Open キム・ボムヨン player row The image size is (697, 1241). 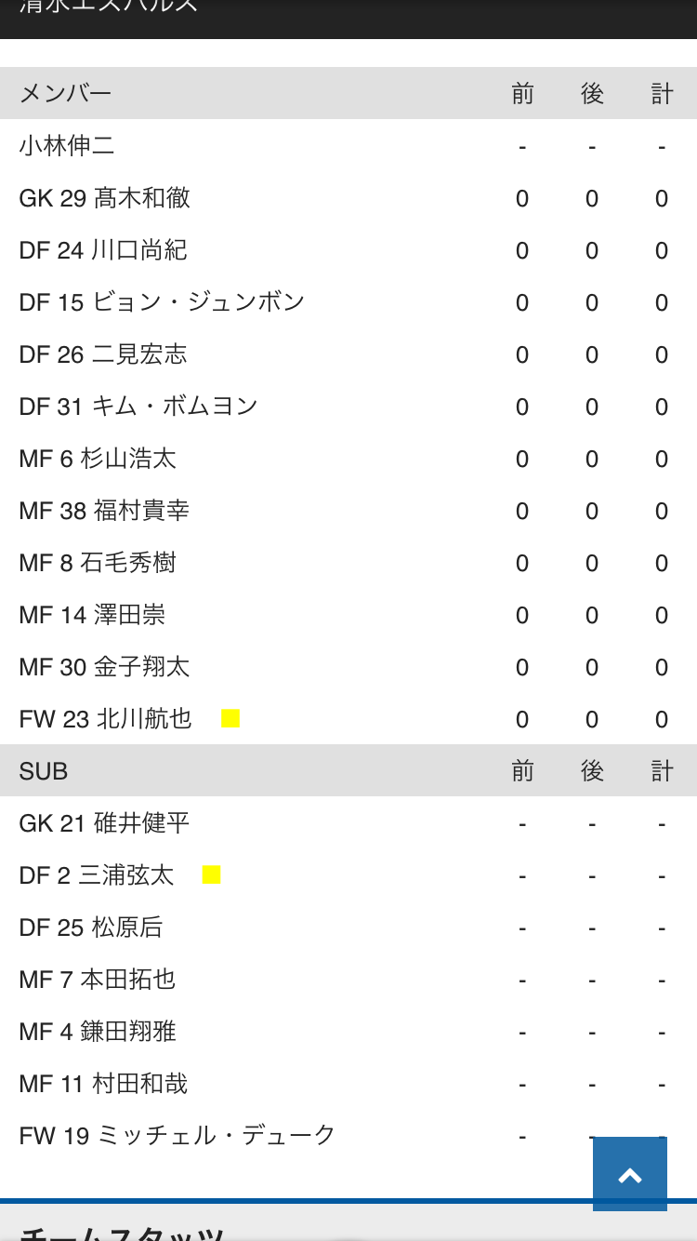point(138,406)
